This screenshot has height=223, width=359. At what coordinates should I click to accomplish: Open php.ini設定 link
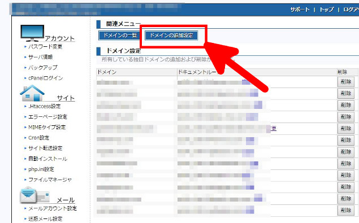41,169
